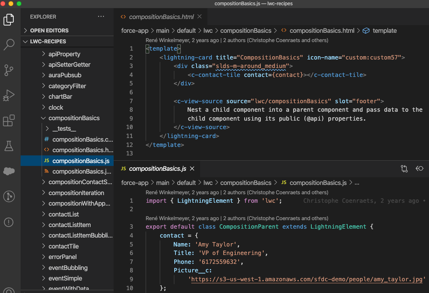Collapse the LWC-RECIPES section

(48, 41)
